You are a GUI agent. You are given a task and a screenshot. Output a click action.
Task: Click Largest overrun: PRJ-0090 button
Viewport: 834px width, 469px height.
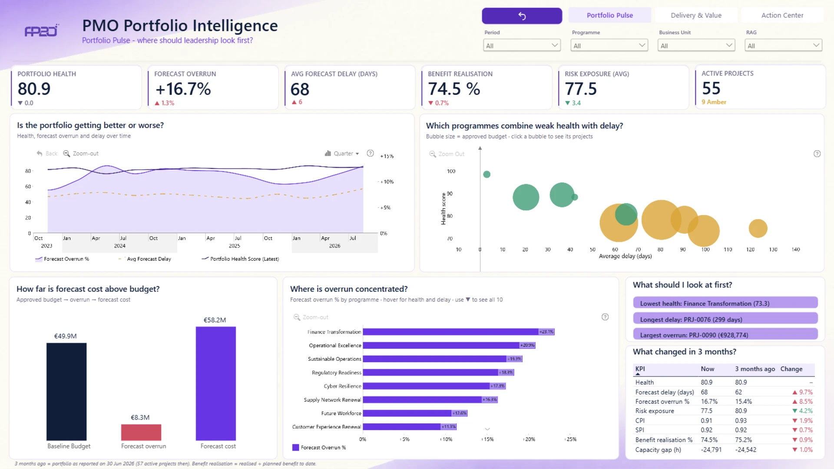(x=725, y=335)
